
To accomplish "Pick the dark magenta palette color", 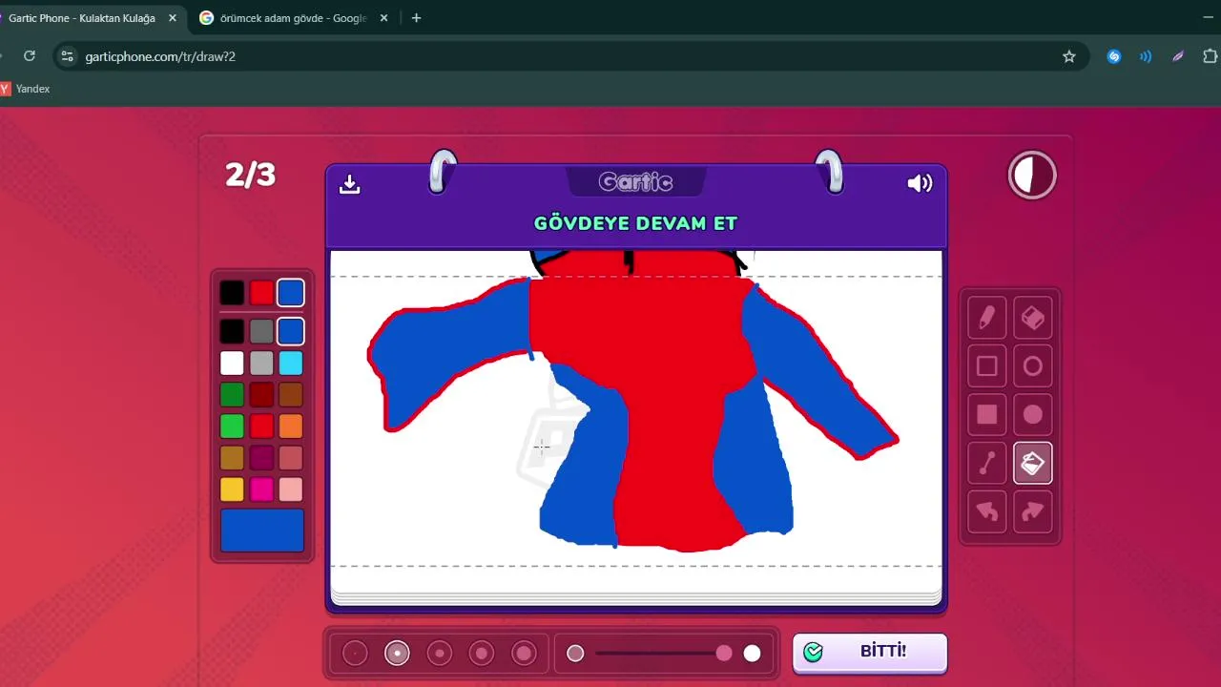I will point(261,458).
